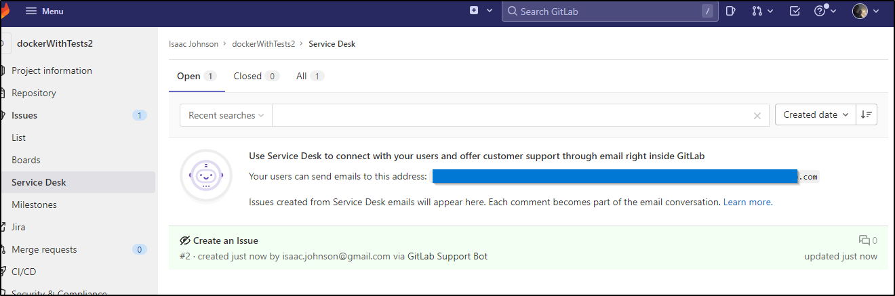
Task: Open Issues section in sidebar
Action: coord(24,115)
